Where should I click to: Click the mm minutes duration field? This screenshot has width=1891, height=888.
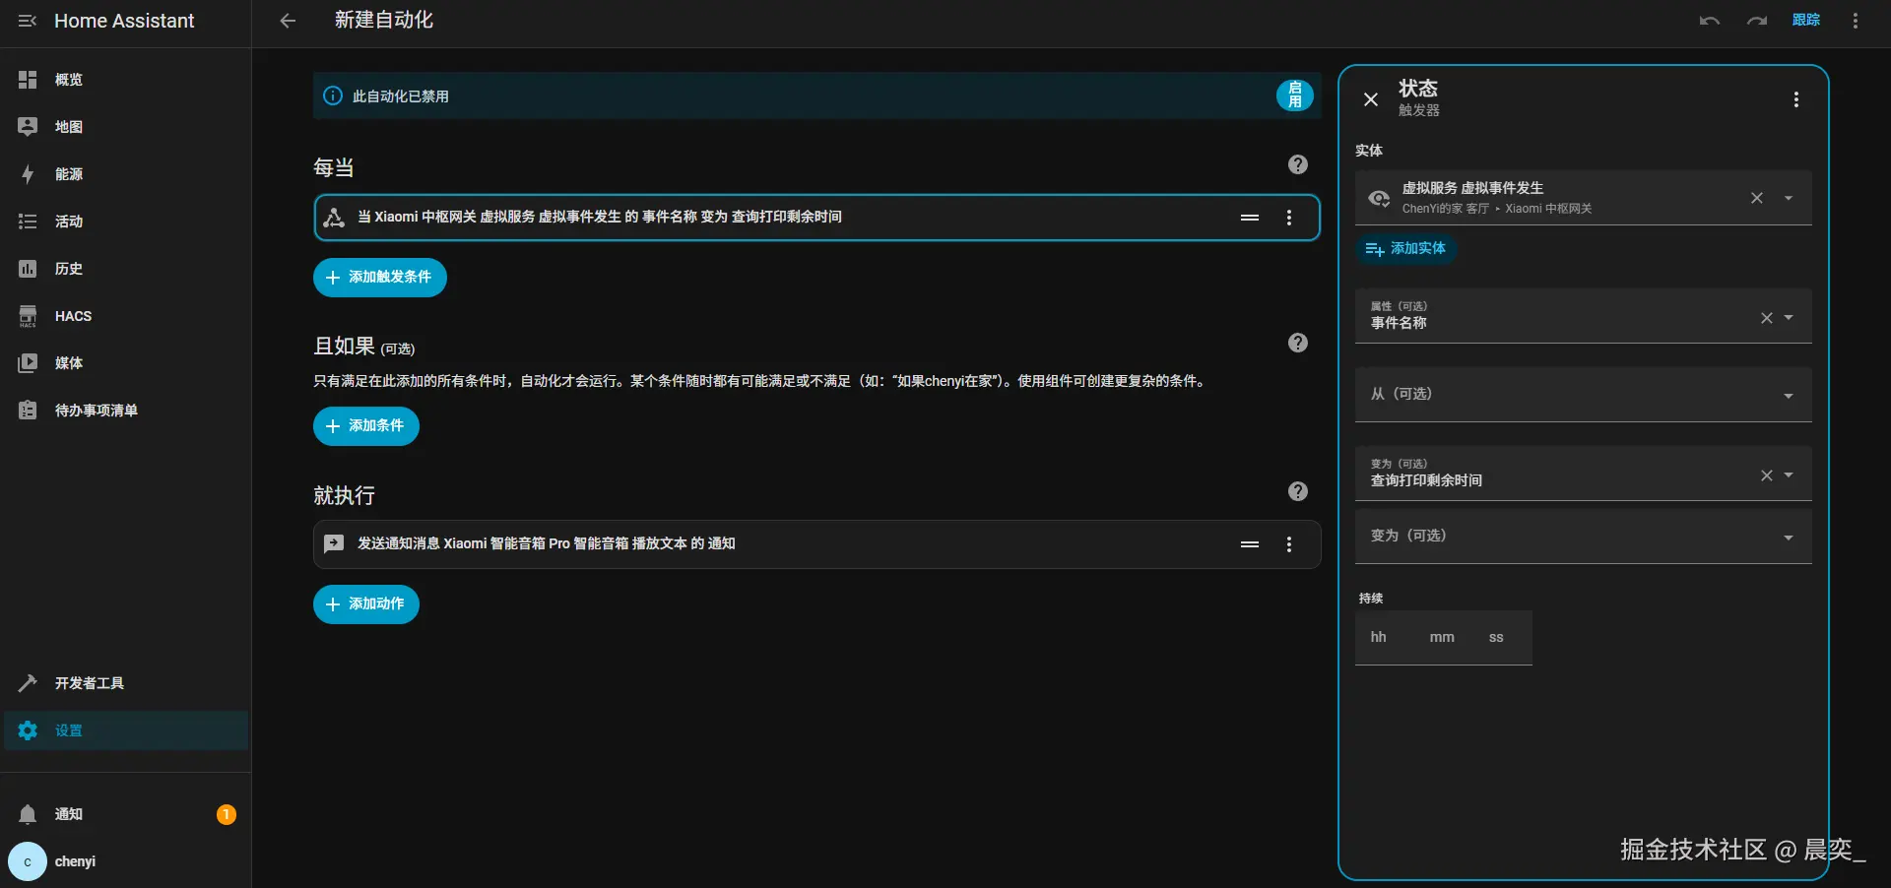(1442, 638)
